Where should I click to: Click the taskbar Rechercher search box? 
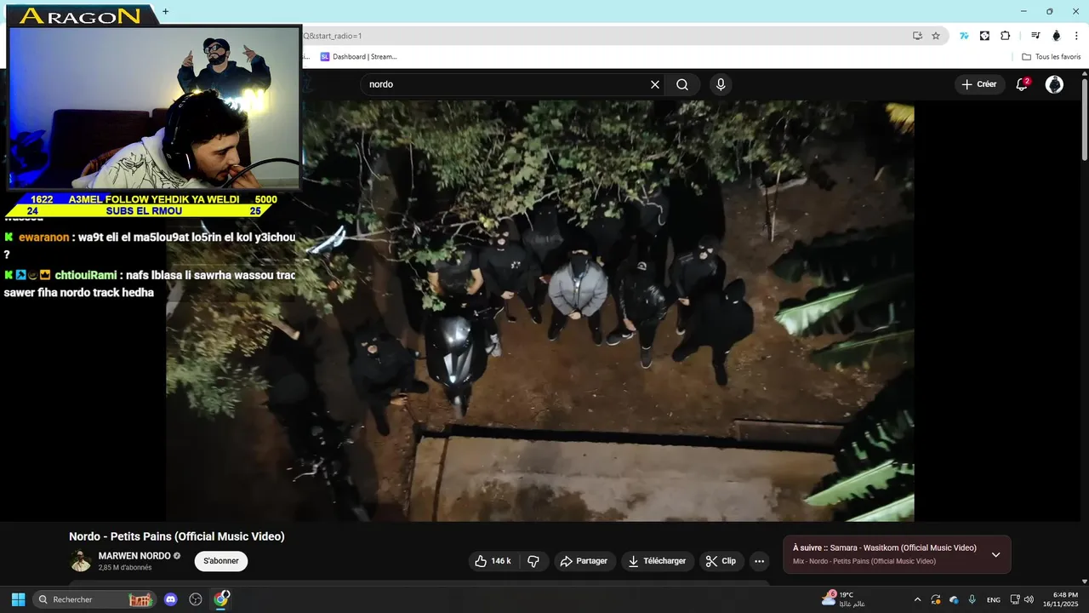[x=94, y=599]
